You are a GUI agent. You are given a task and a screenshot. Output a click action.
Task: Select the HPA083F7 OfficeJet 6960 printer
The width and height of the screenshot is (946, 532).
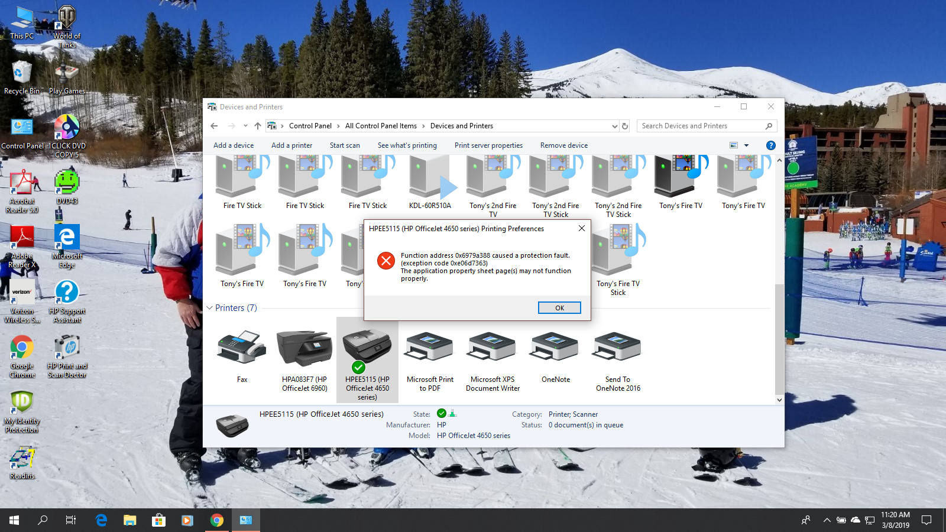[x=304, y=359]
